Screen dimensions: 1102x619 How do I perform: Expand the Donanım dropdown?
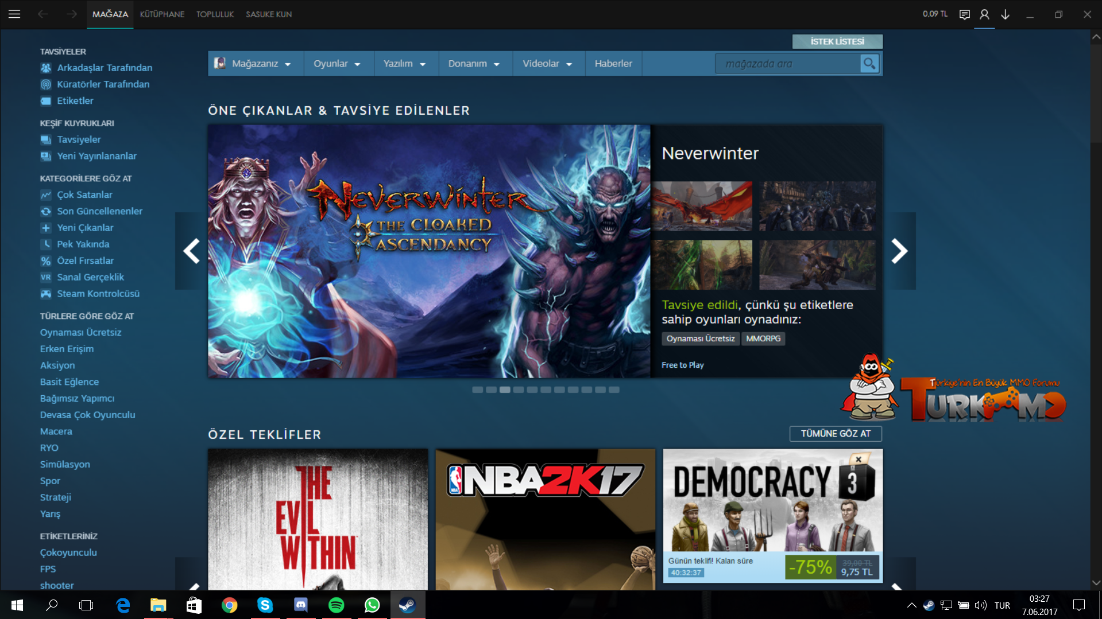[474, 64]
